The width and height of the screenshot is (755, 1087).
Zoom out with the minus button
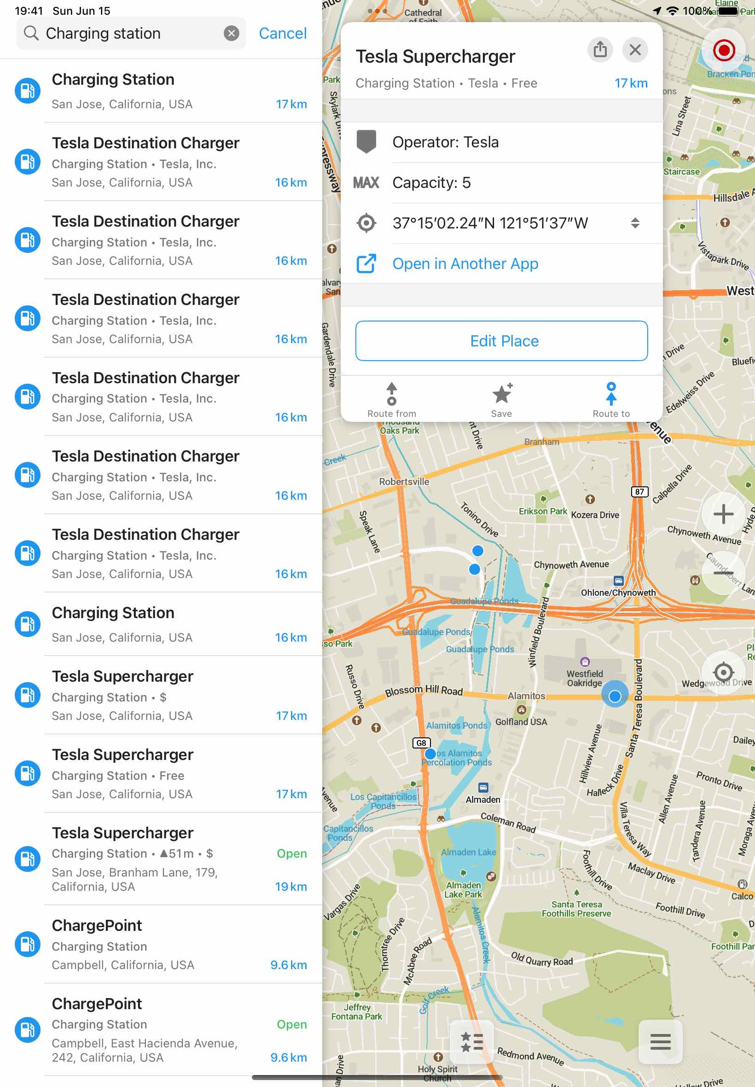pos(723,573)
